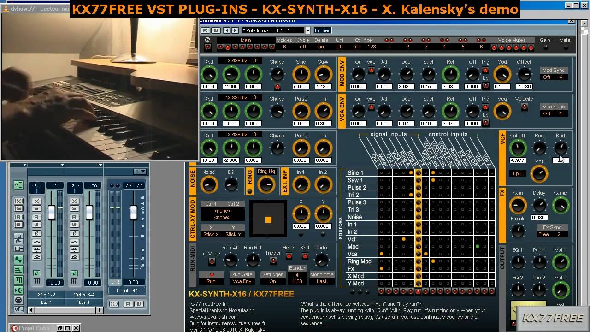Click the Cycle off setting

[303, 47]
